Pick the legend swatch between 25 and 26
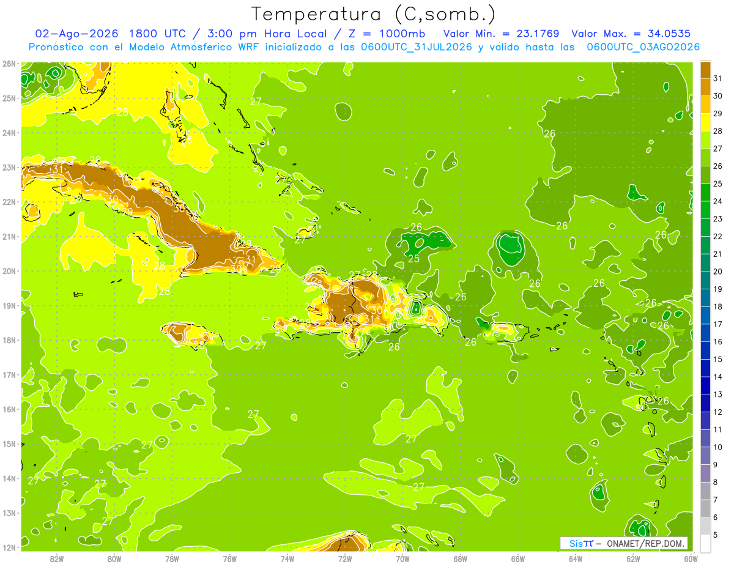Viewport: 734px width, 567px height. click(705, 175)
